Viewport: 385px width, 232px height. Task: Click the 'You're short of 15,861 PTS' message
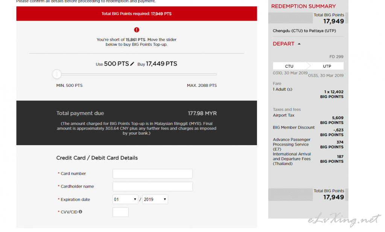[x=137, y=42]
